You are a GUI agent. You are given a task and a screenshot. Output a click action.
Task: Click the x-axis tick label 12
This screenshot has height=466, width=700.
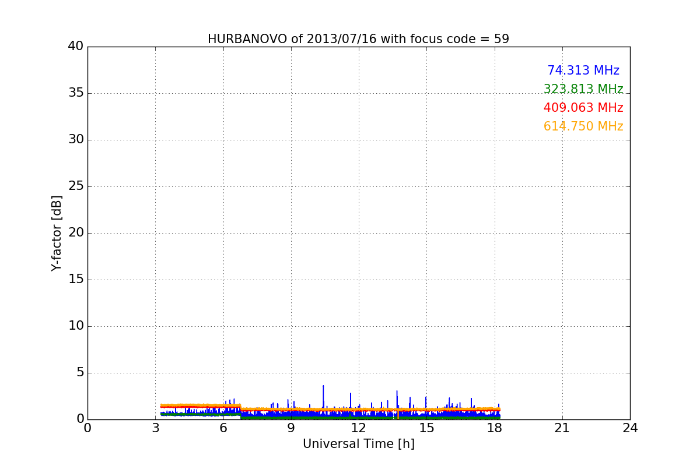coord(359,428)
